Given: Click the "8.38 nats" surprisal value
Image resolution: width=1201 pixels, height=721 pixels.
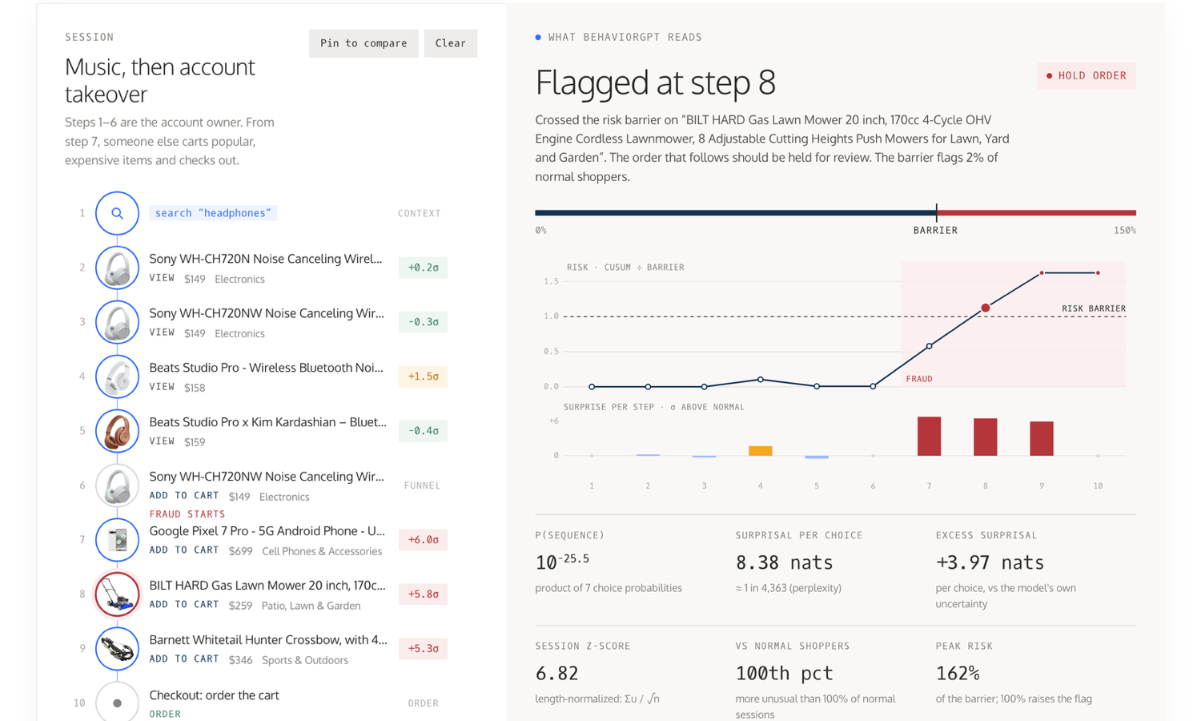Looking at the screenshot, I should coord(785,562).
